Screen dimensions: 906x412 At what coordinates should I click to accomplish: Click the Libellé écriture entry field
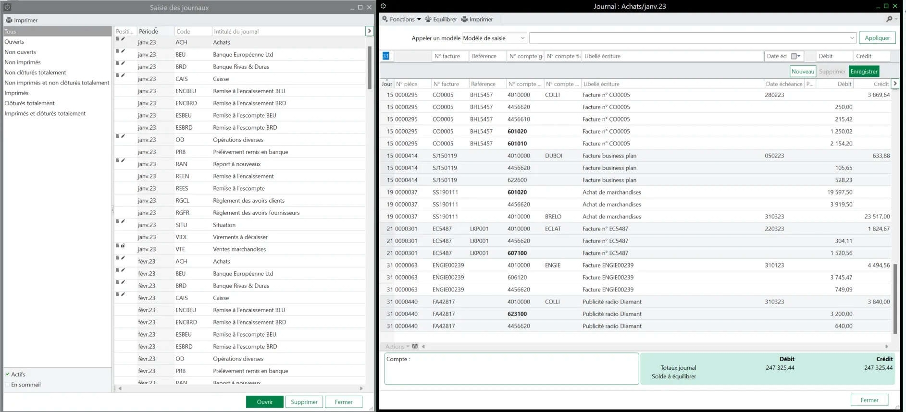coord(673,56)
